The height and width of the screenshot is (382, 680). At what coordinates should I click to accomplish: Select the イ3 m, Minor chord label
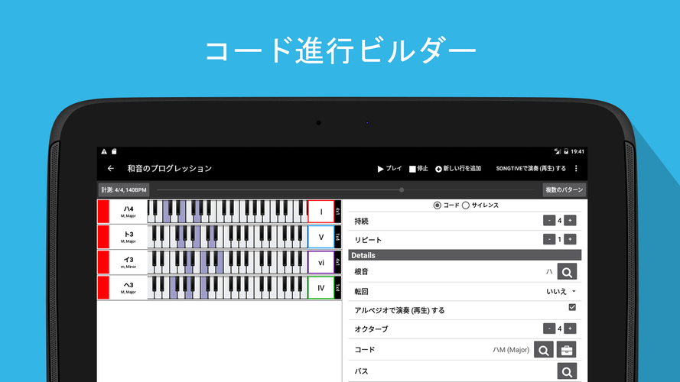point(129,263)
